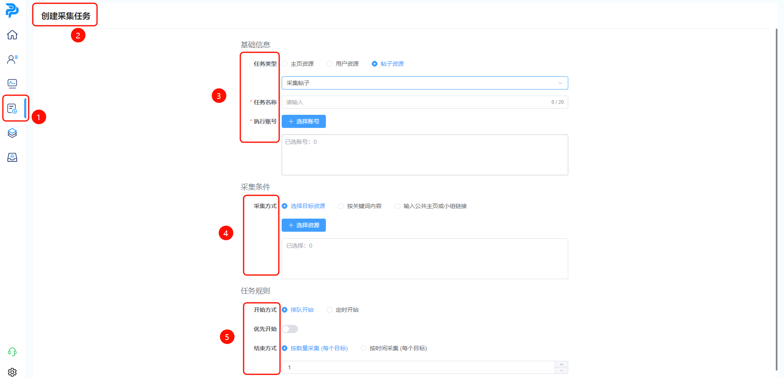Increase the collection quantity stepper value

561,364
